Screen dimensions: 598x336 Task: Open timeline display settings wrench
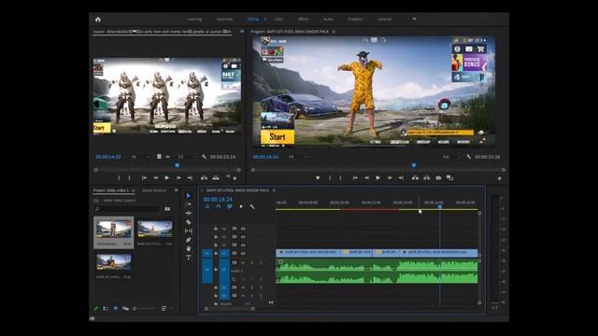[252, 206]
